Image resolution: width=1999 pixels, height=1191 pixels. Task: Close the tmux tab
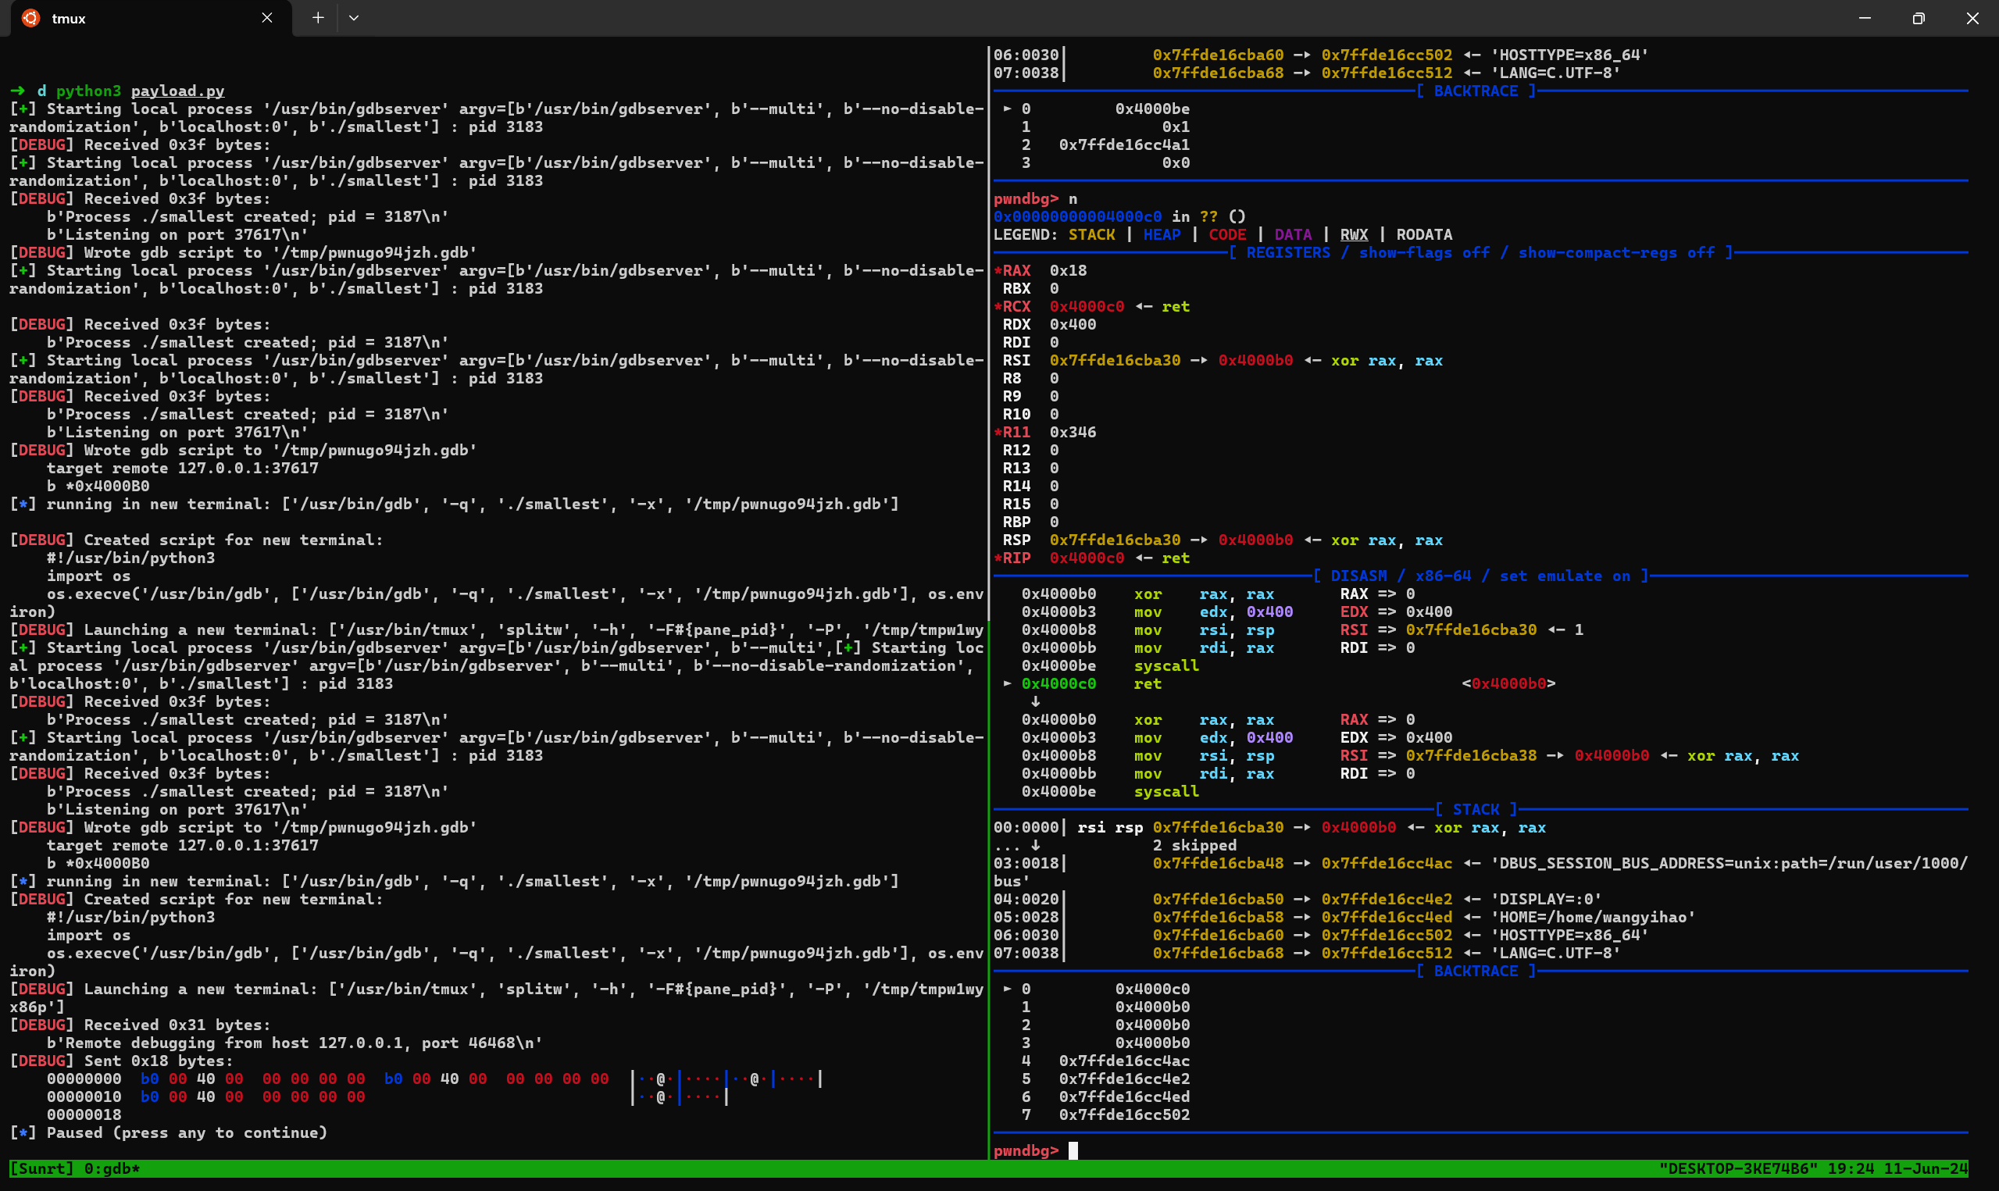[267, 18]
